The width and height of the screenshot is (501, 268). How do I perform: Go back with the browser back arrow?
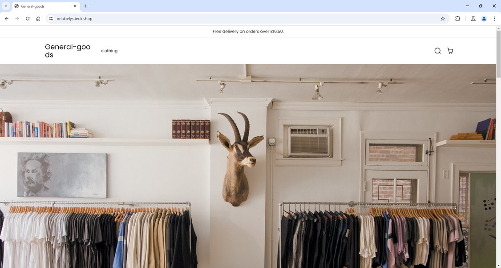tap(7, 19)
